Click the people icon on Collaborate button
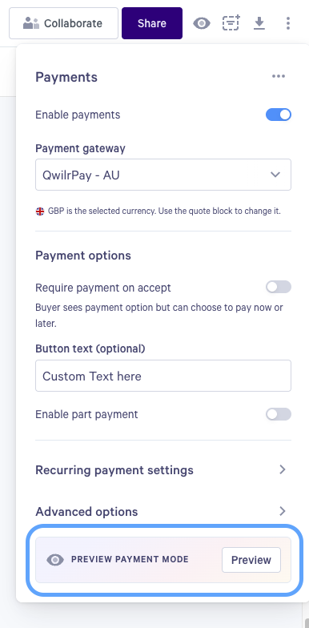Viewport: 309px width, 628px height. (31, 23)
